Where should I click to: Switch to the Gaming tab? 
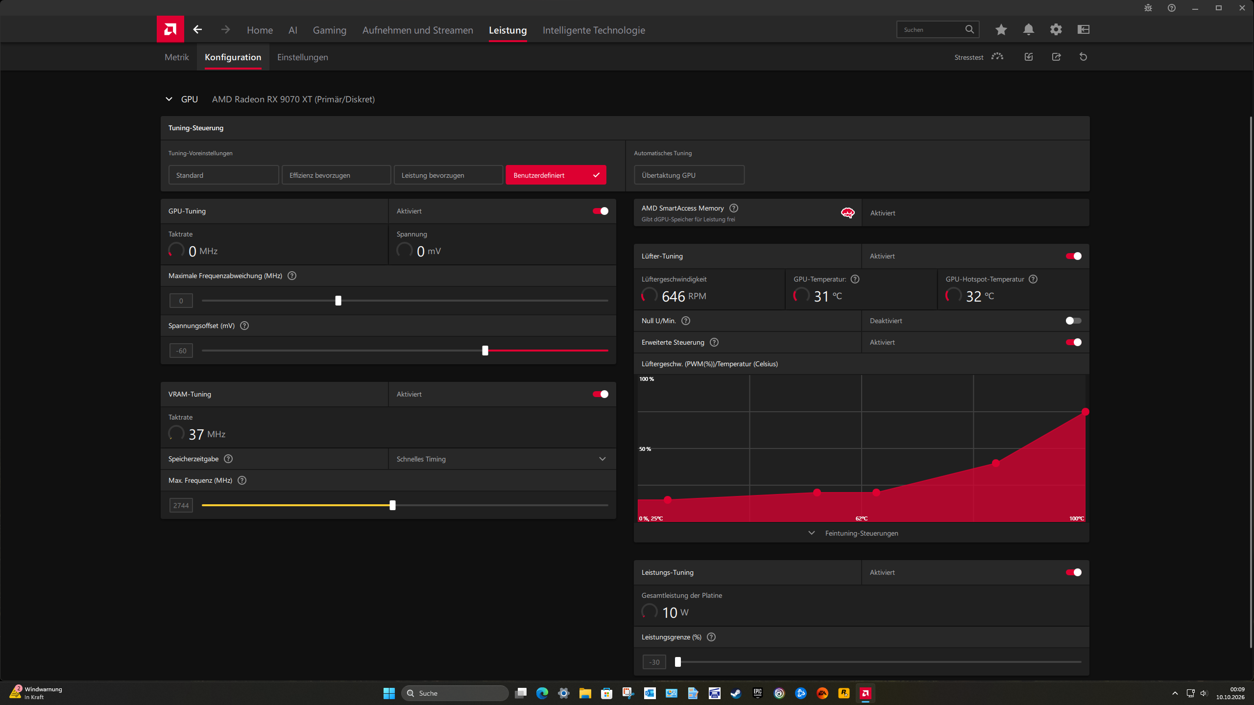tap(330, 30)
